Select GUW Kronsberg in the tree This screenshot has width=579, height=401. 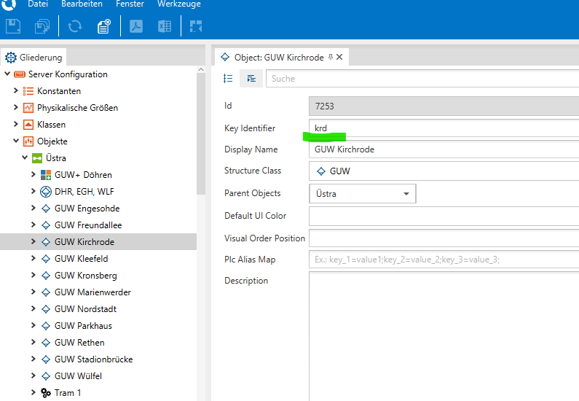[86, 276]
